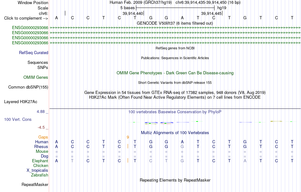Click the orange Gaps label

click(x=43, y=137)
